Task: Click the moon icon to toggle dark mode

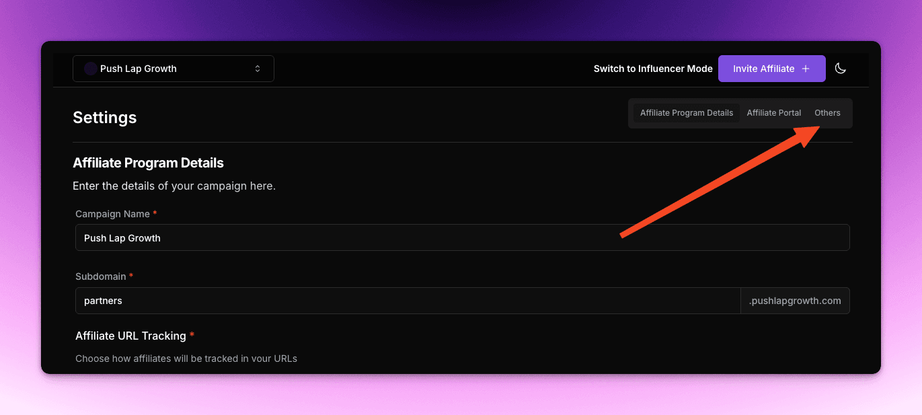Action: click(840, 69)
